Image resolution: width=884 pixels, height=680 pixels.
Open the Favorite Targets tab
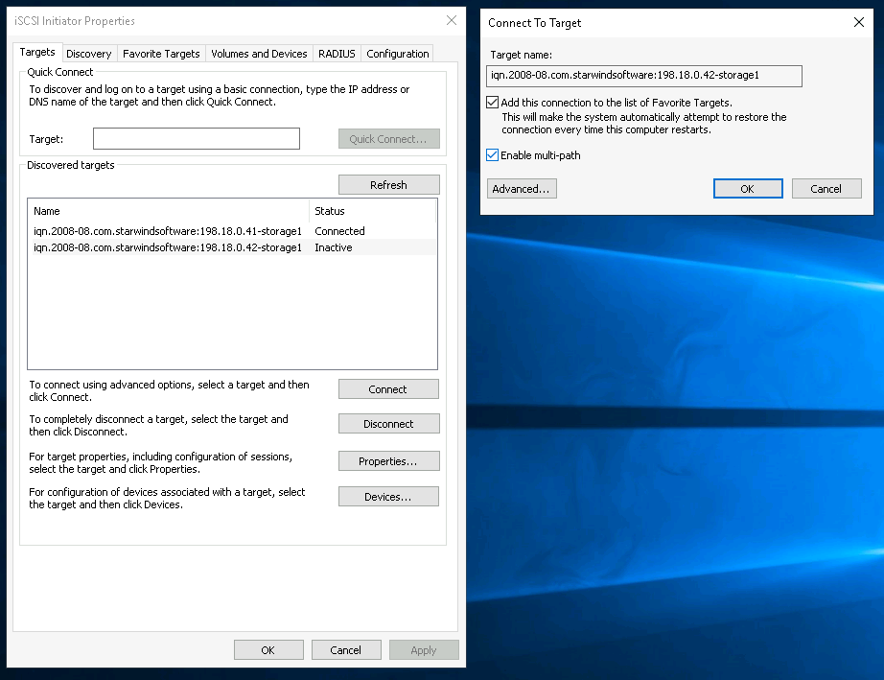[161, 54]
